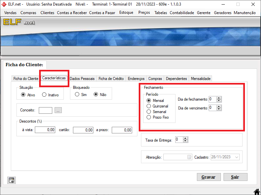The height and width of the screenshot is (195, 261).
Task: Open the Gerente menu
Action: pyautogui.click(x=203, y=13)
